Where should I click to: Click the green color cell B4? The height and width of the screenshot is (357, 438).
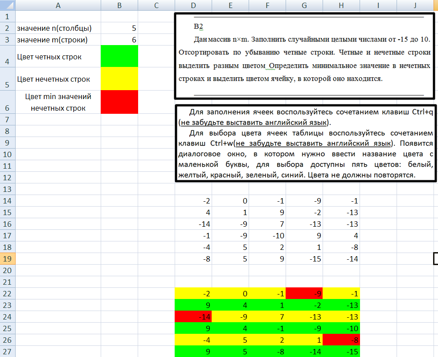[x=119, y=56]
